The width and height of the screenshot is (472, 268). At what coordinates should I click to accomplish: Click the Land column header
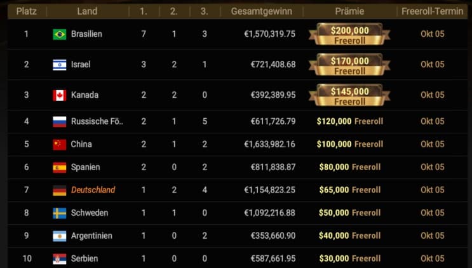(x=87, y=11)
